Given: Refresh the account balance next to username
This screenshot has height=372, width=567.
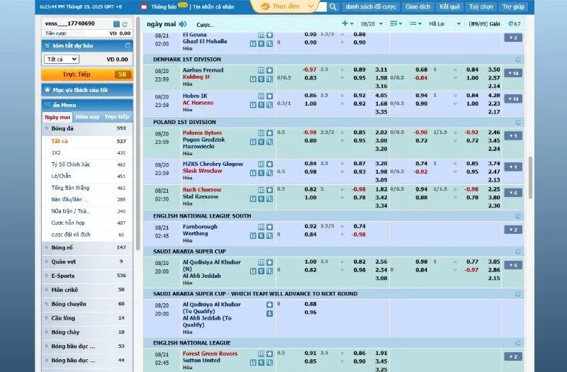Looking at the screenshot, I should tap(125, 24).
